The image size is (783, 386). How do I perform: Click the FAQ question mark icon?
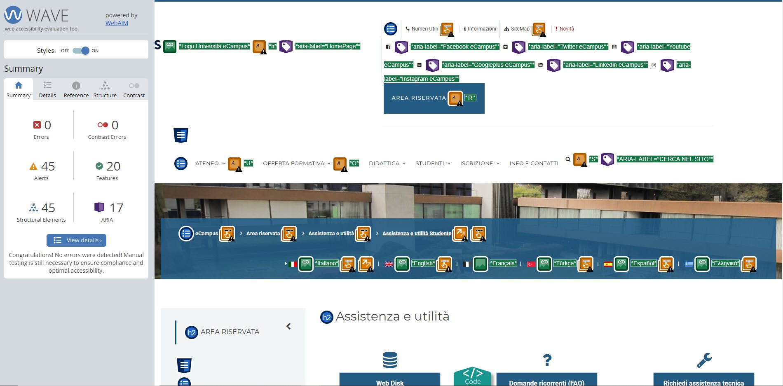[547, 360]
